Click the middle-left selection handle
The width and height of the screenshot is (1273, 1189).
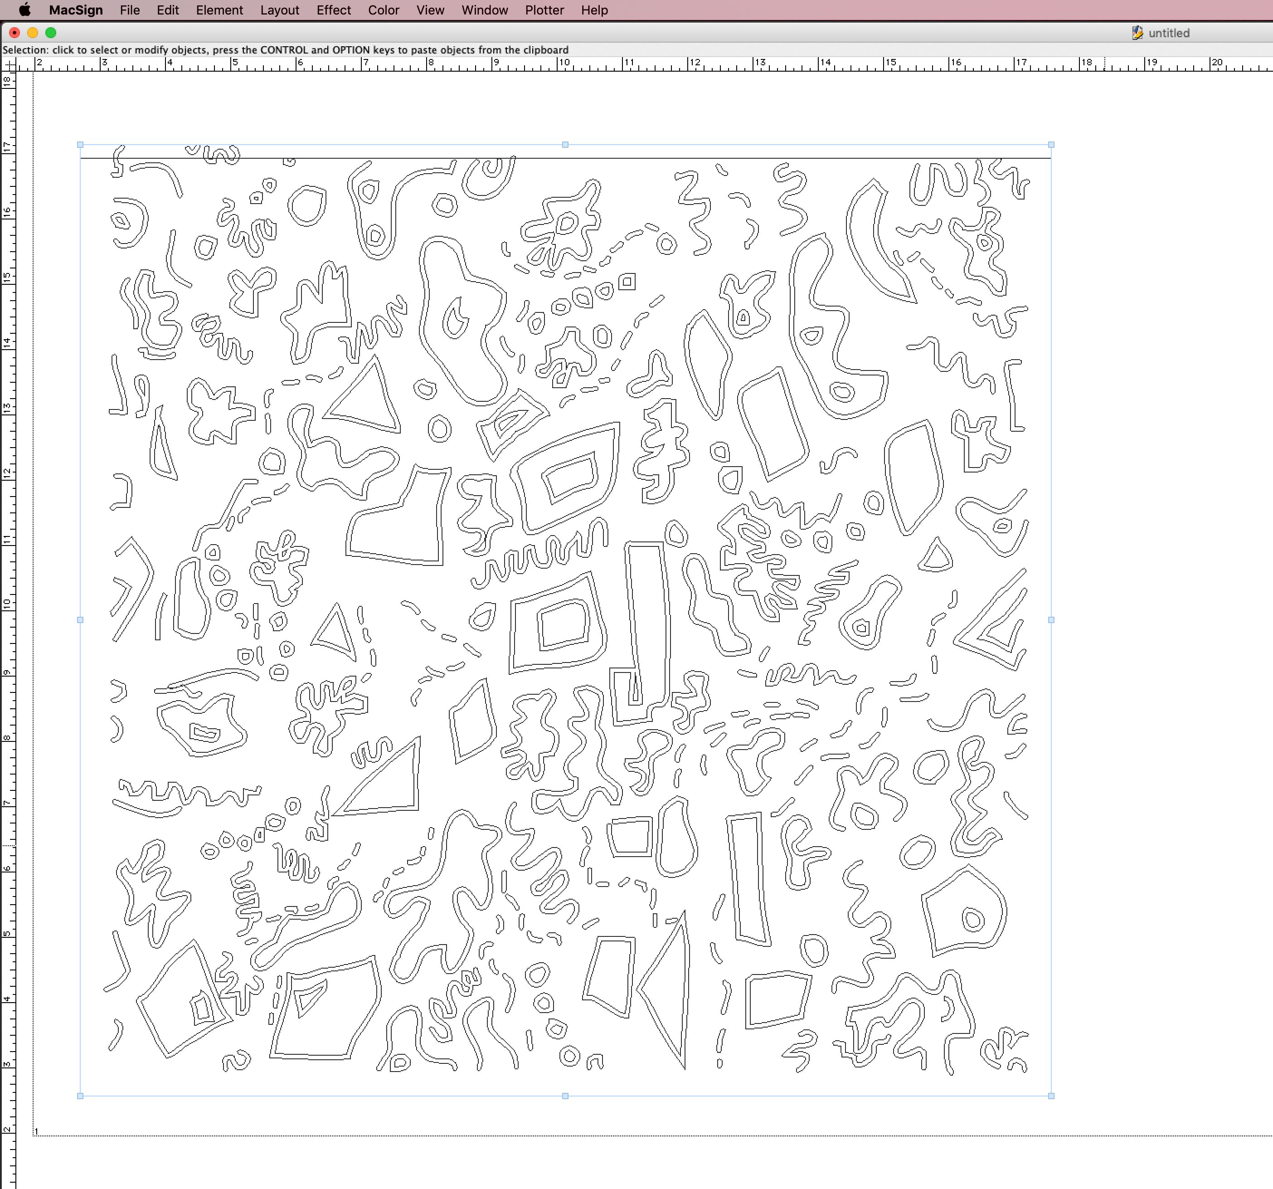pos(80,619)
